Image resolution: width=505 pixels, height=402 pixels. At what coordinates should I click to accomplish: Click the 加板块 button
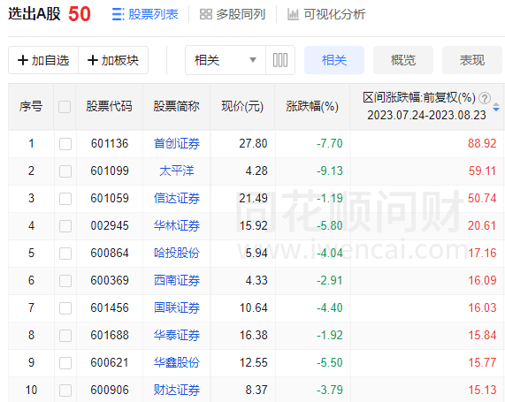[x=113, y=60]
